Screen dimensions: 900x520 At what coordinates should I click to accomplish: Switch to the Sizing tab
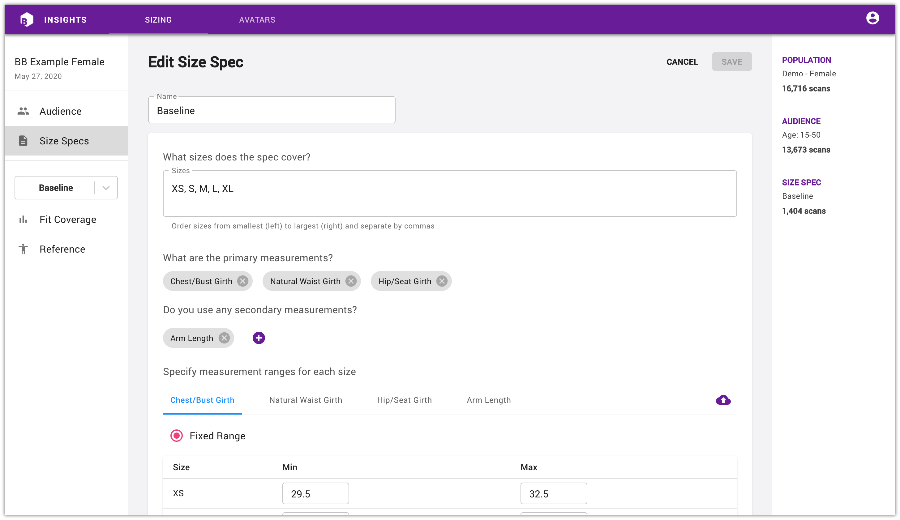158,20
